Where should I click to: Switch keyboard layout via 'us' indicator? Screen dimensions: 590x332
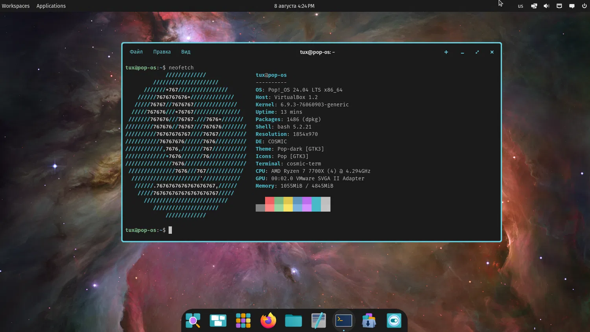(x=520, y=6)
